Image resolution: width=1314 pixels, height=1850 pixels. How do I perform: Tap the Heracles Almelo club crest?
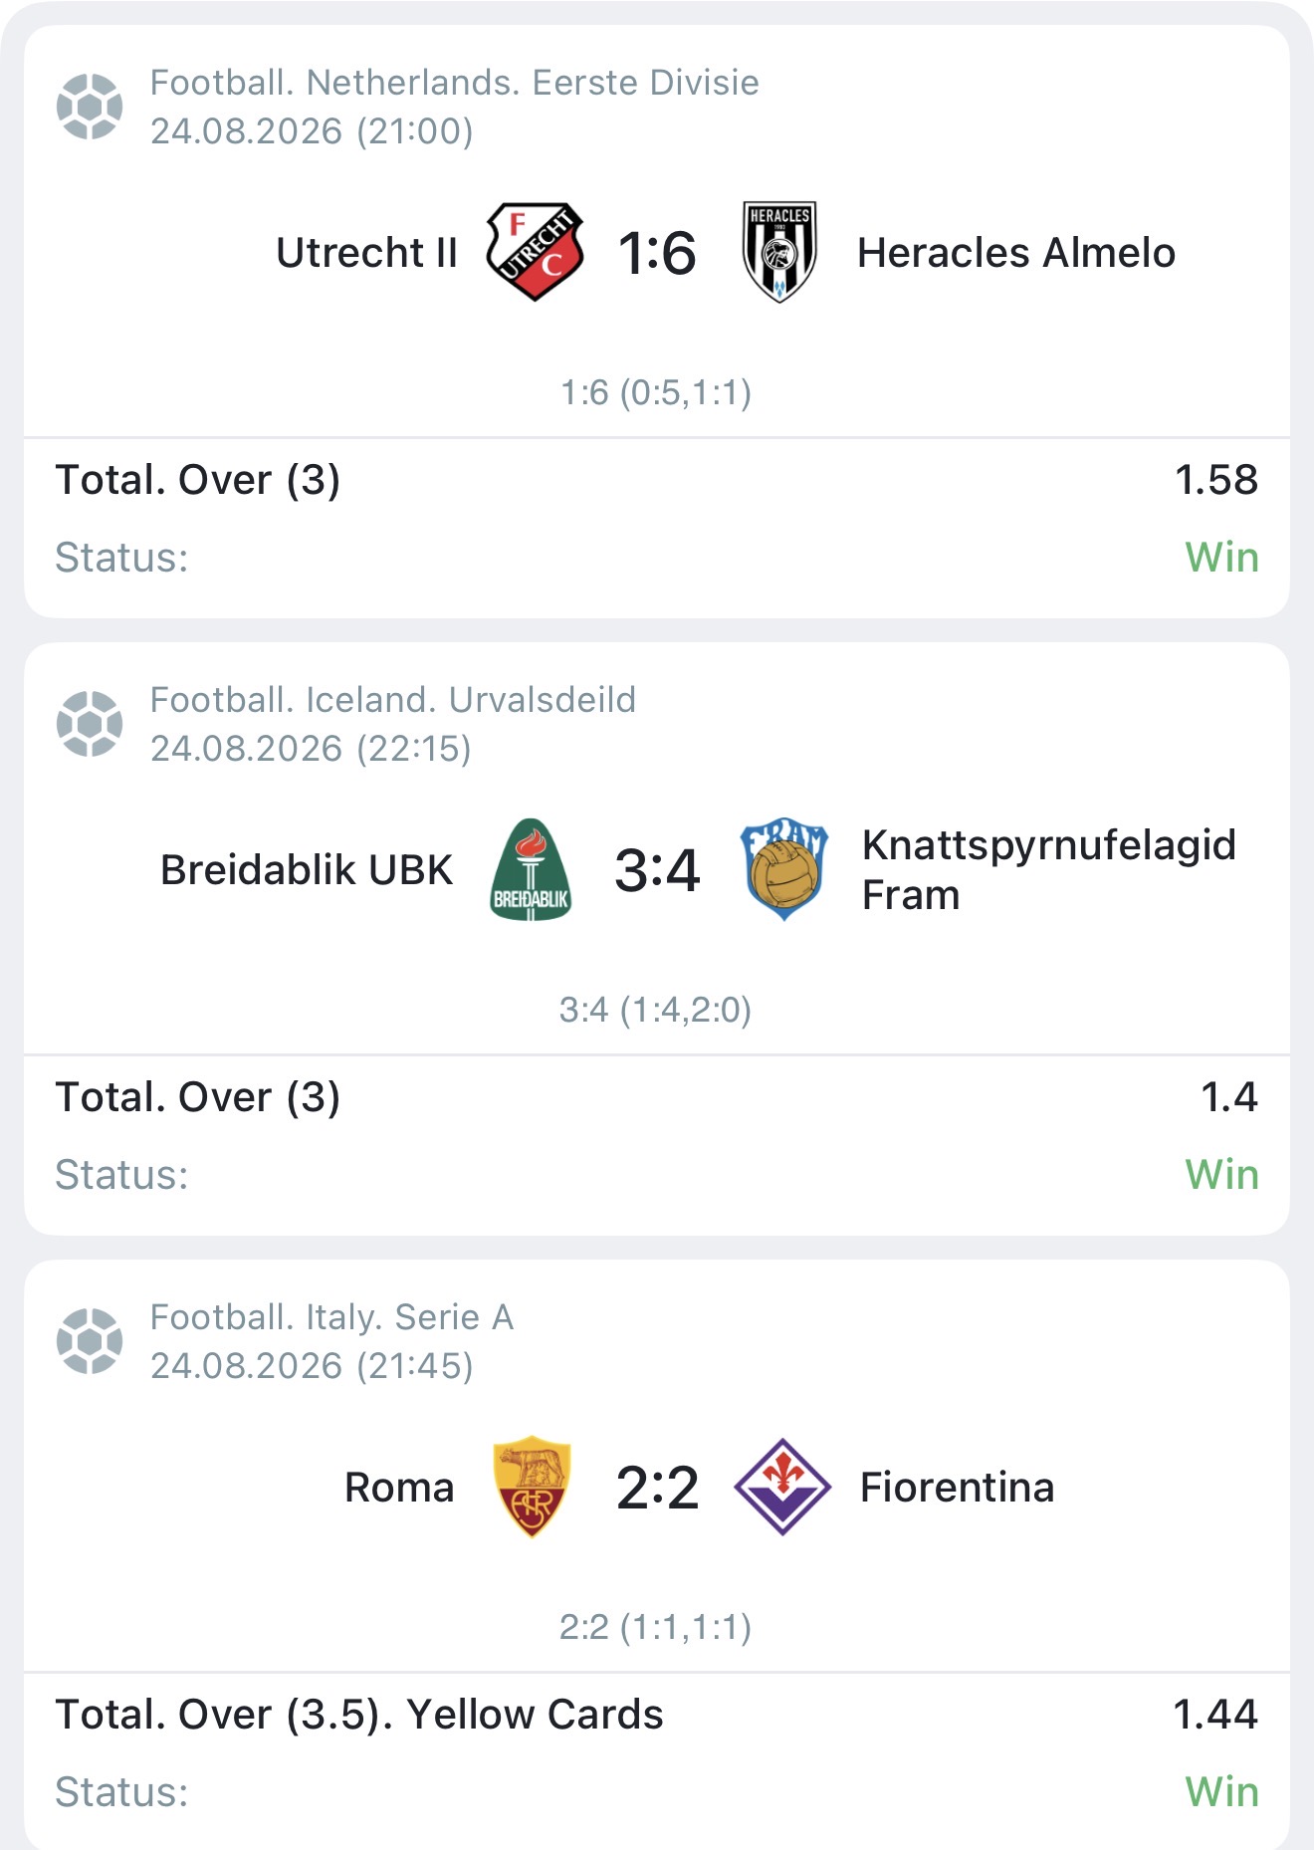[779, 252]
